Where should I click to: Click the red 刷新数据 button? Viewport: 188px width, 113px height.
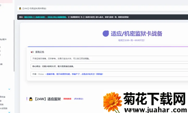67,99
